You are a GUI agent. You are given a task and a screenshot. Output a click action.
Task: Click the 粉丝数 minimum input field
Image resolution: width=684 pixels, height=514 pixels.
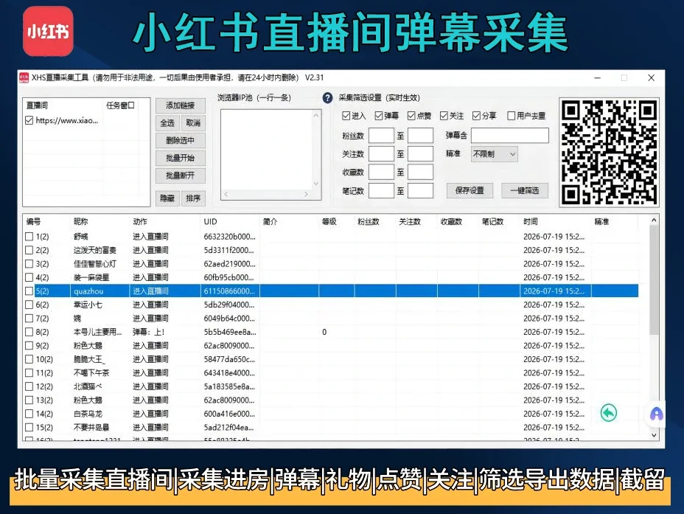[x=381, y=136]
